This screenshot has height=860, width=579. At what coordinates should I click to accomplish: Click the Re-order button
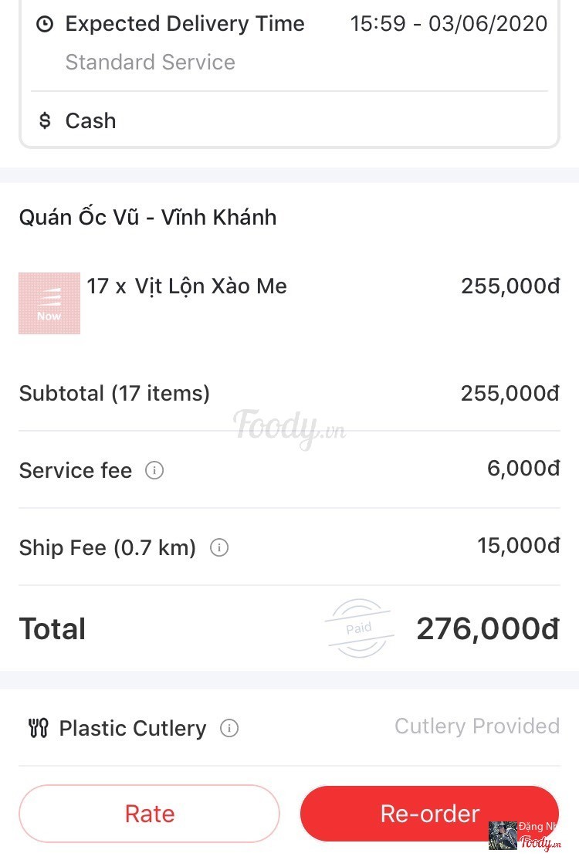(429, 814)
